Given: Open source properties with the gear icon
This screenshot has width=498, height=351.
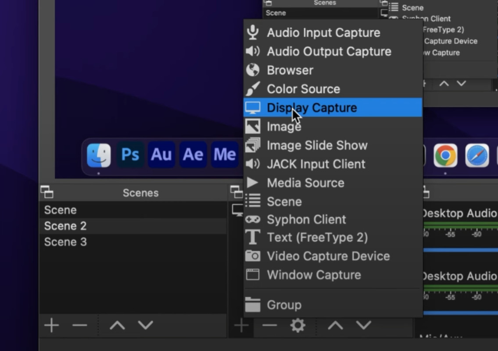Looking at the screenshot, I should pyautogui.click(x=298, y=325).
